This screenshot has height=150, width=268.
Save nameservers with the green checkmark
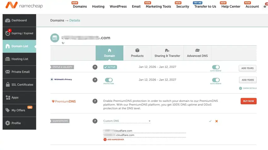point(210,121)
